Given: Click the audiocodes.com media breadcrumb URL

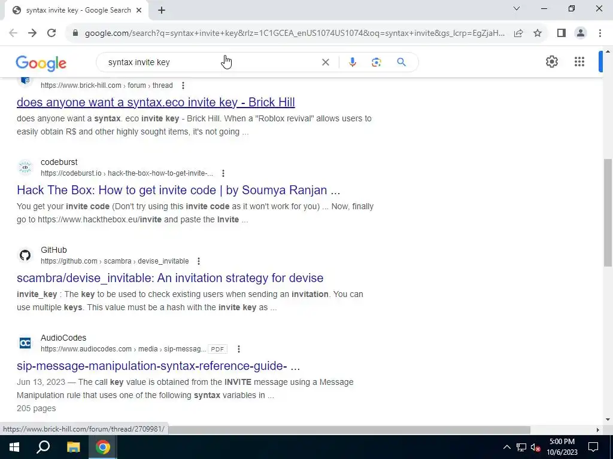Looking at the screenshot, I should (123, 349).
